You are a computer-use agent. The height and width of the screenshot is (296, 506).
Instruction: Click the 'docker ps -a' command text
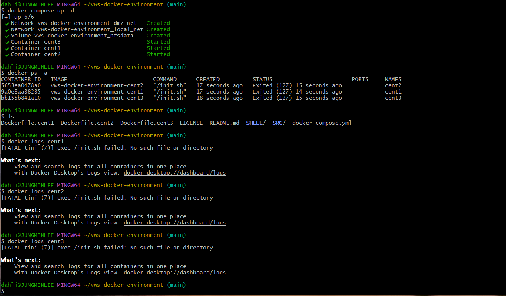[x=28, y=73]
